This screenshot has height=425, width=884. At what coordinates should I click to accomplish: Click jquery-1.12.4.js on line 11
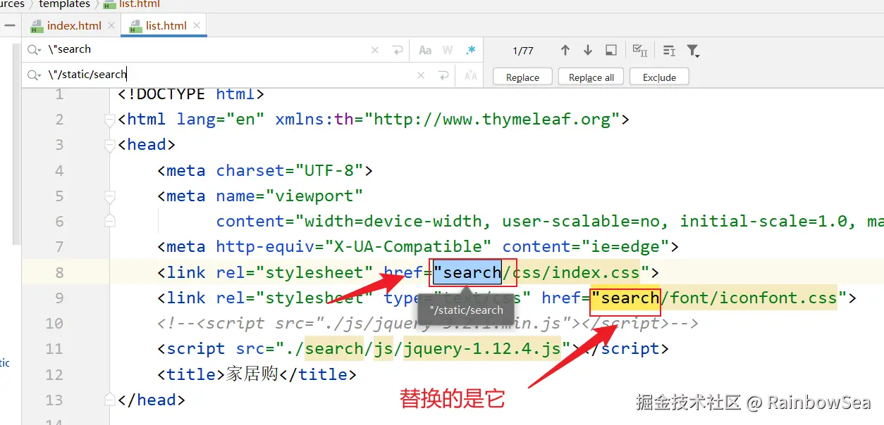tap(482, 348)
